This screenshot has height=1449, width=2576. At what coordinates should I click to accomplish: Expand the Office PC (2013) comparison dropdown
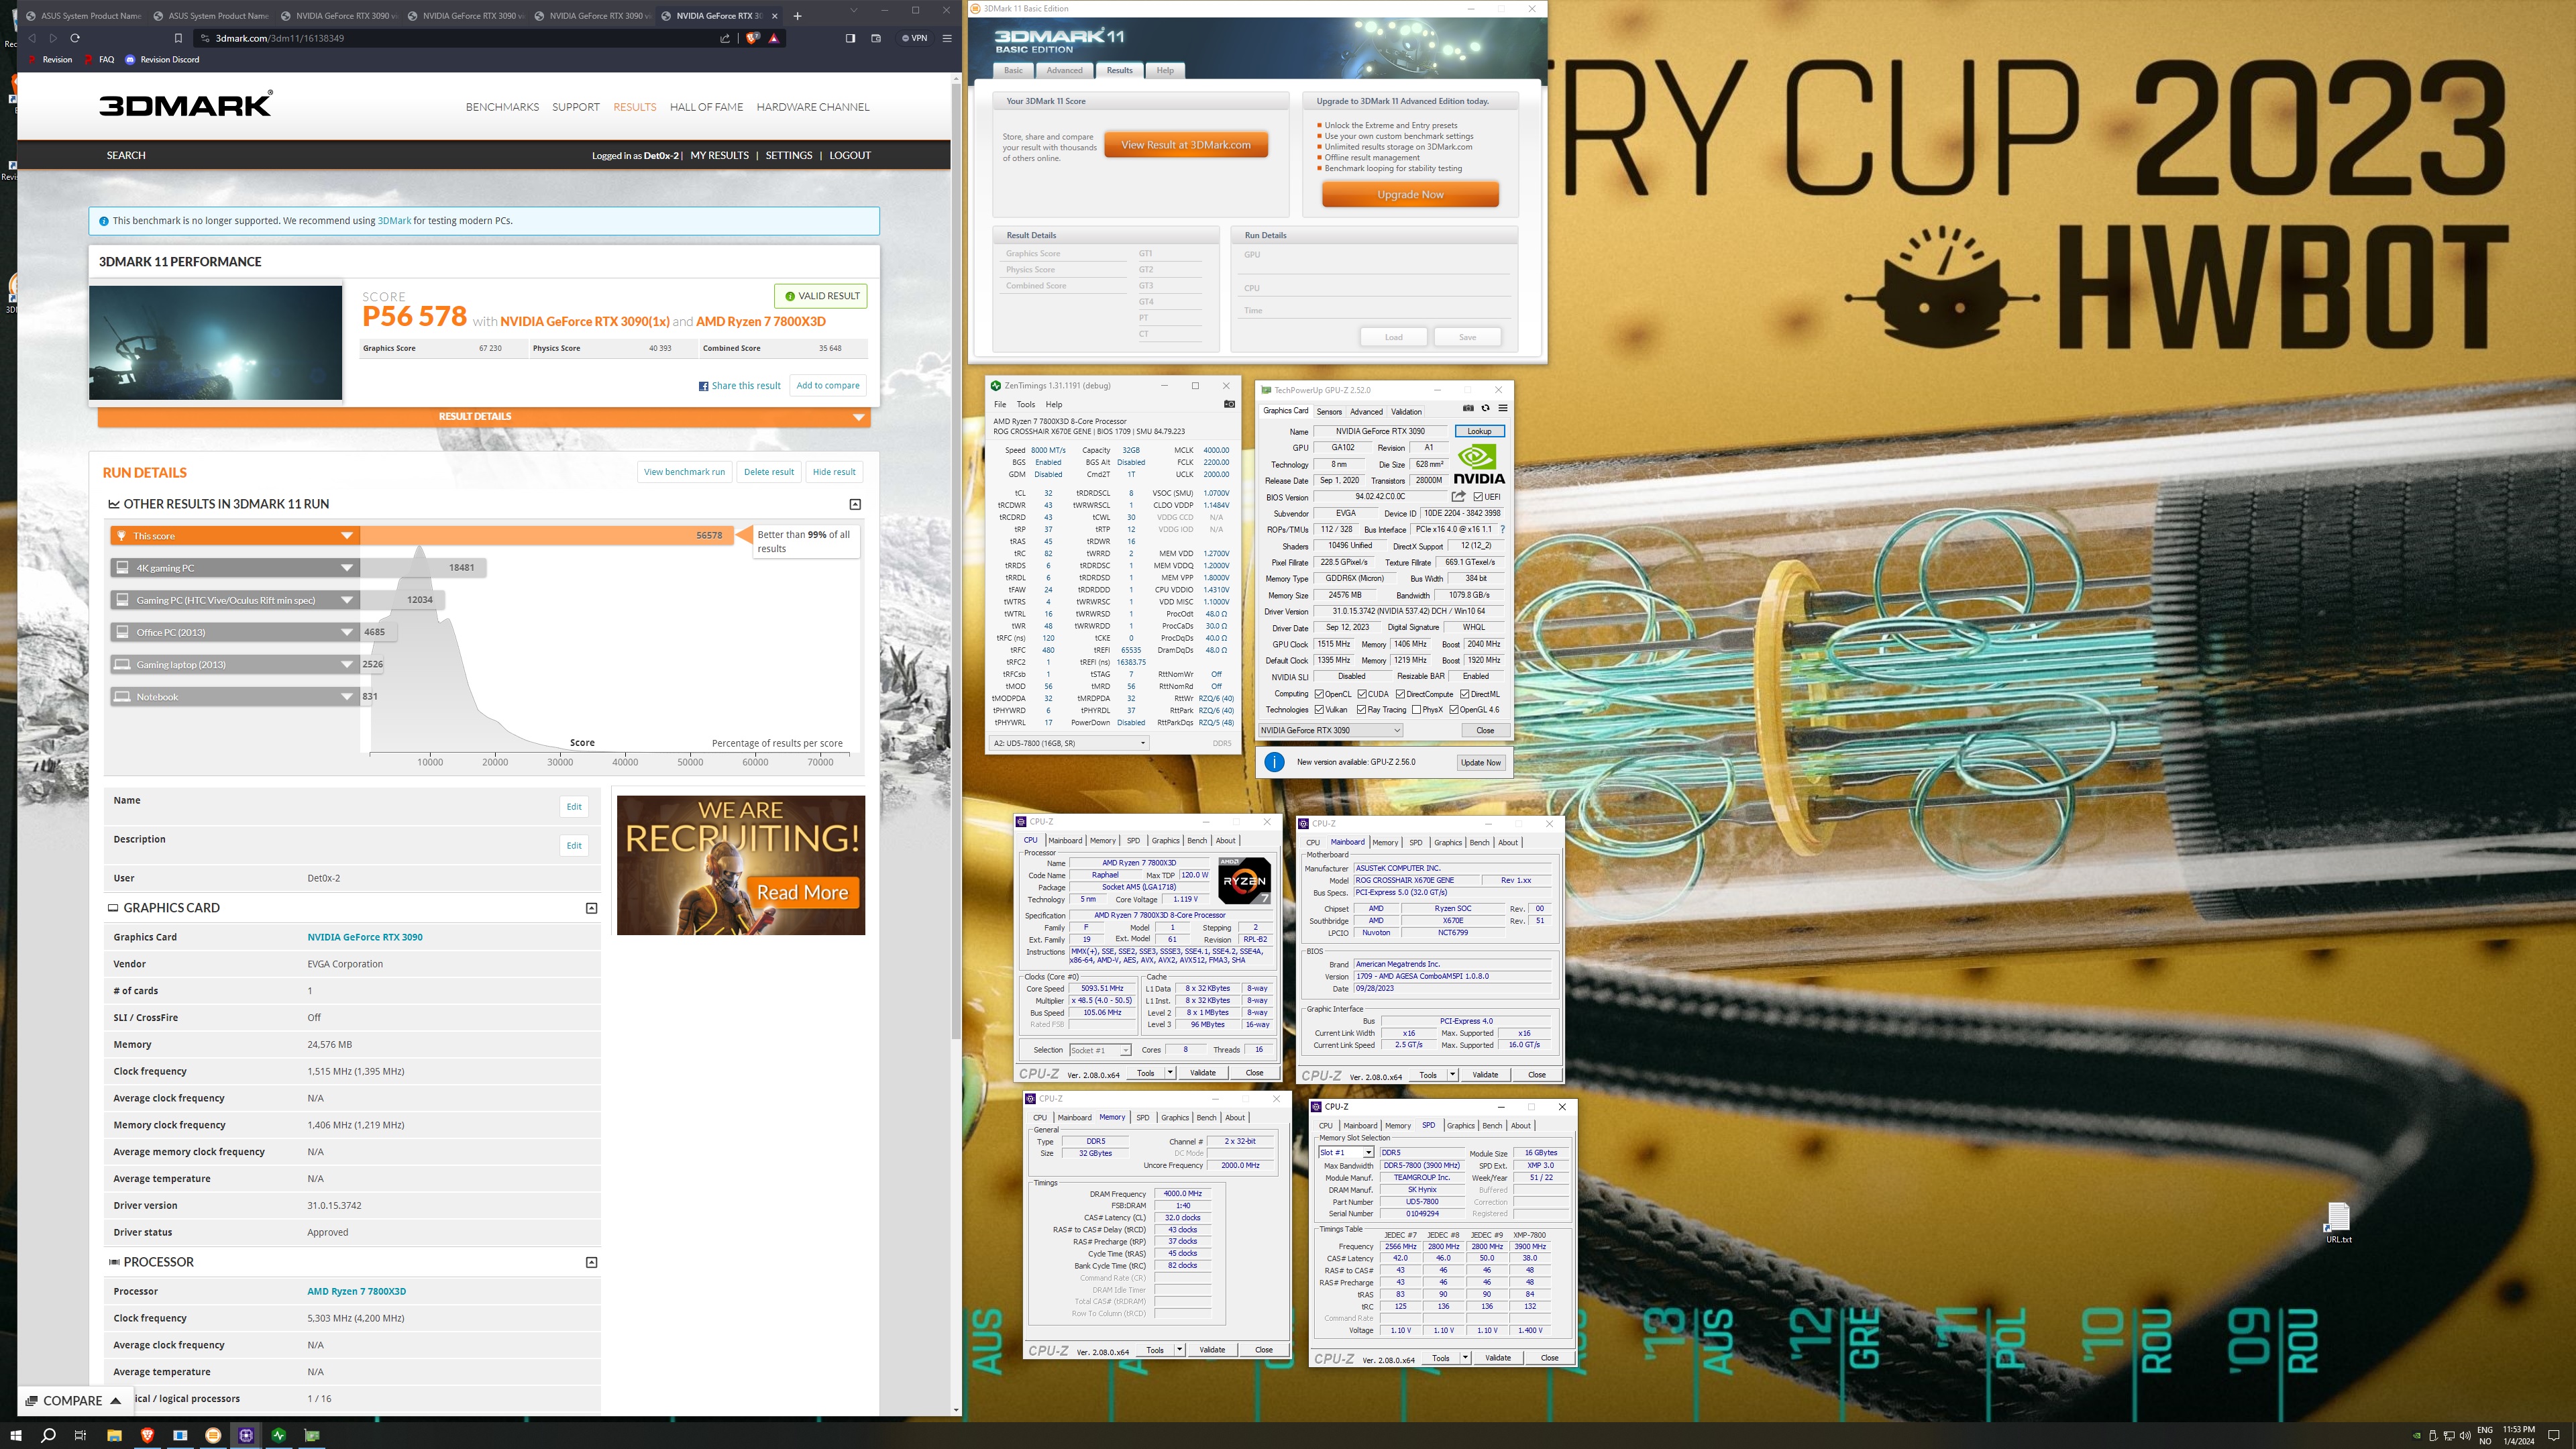point(347,632)
